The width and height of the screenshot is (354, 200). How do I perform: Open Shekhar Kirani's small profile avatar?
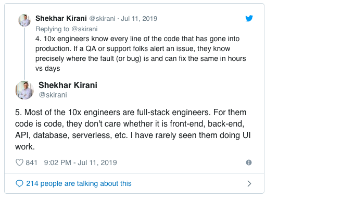[24, 20]
